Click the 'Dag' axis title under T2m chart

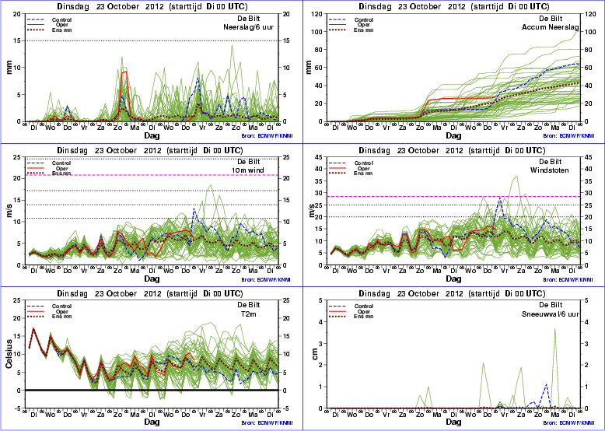click(152, 422)
